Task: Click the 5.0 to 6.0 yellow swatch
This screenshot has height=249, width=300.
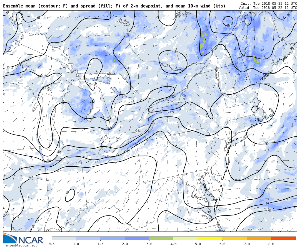Action: [210, 238]
